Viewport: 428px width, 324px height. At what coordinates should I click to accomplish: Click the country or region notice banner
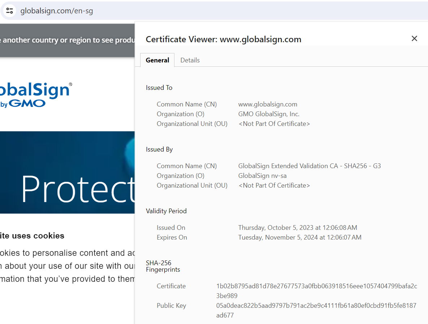67,40
